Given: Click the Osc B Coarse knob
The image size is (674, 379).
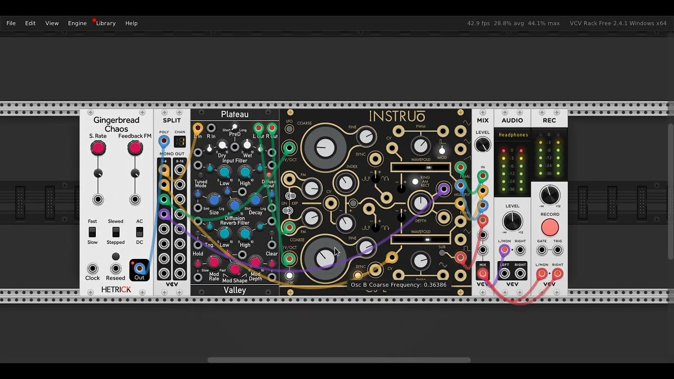Looking at the screenshot, I should (x=325, y=258).
